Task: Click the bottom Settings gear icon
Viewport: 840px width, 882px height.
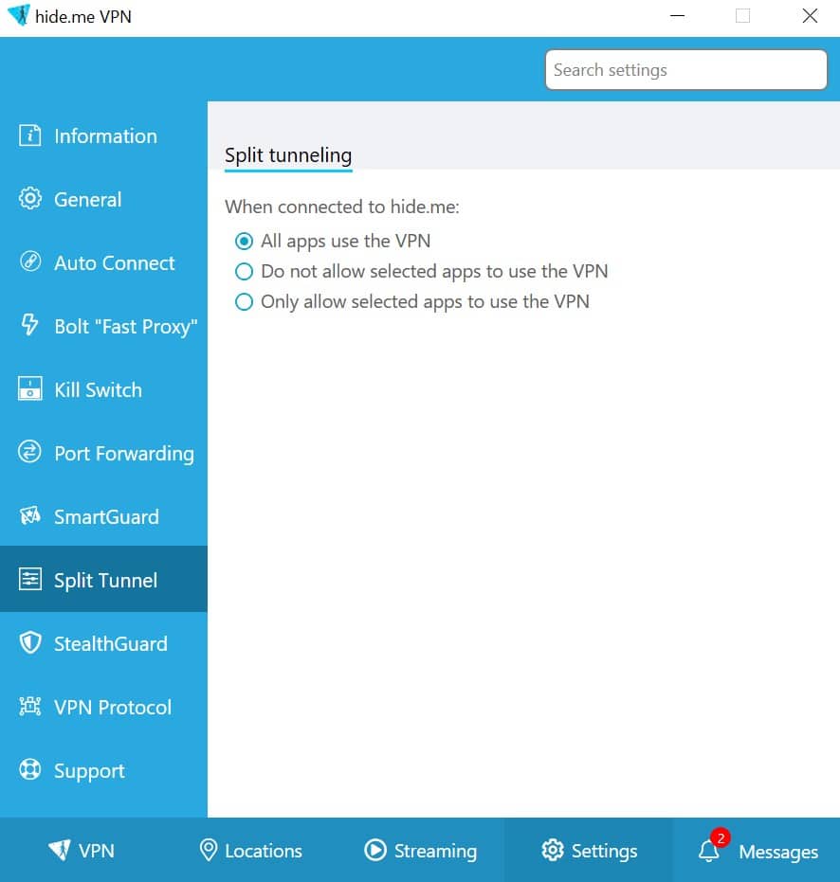Action: pyautogui.click(x=553, y=850)
